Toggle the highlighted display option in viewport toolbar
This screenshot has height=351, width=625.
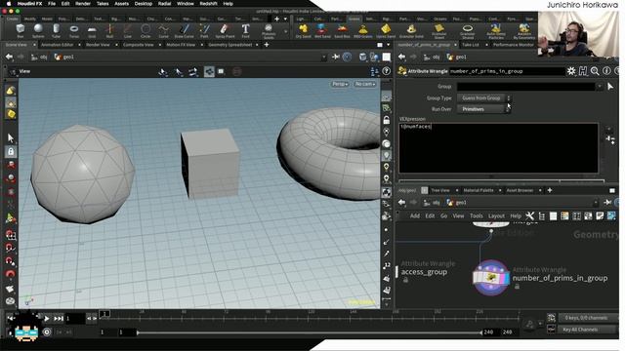point(209,71)
